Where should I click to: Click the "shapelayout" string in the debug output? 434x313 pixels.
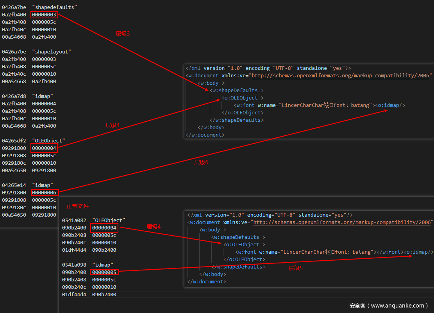click(x=52, y=52)
